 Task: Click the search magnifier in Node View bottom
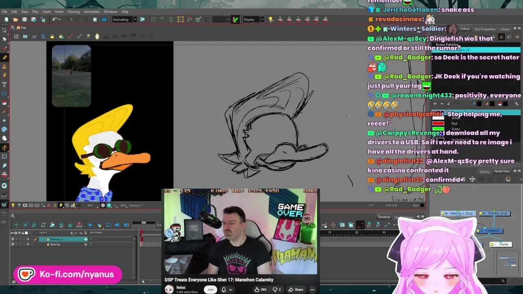click(x=503, y=281)
